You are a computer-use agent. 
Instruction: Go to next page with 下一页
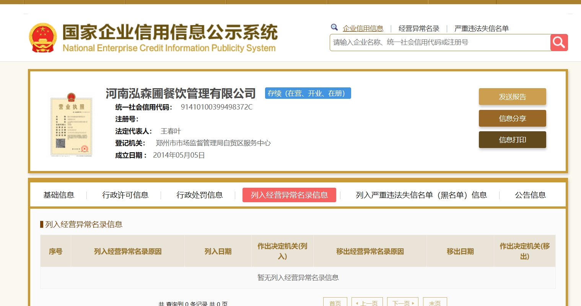click(403, 302)
